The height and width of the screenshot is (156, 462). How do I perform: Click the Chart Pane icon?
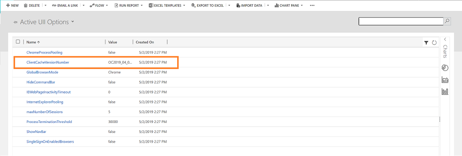click(276, 6)
